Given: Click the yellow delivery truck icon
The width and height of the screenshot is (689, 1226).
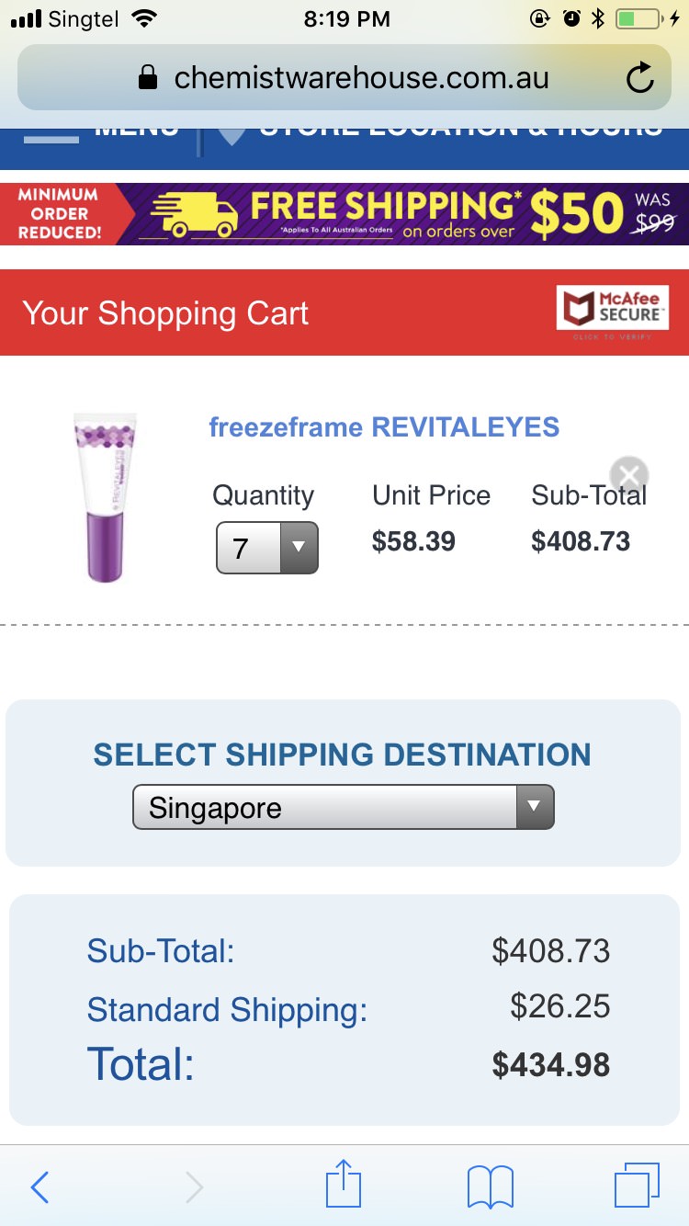Looking at the screenshot, I should point(194,214).
